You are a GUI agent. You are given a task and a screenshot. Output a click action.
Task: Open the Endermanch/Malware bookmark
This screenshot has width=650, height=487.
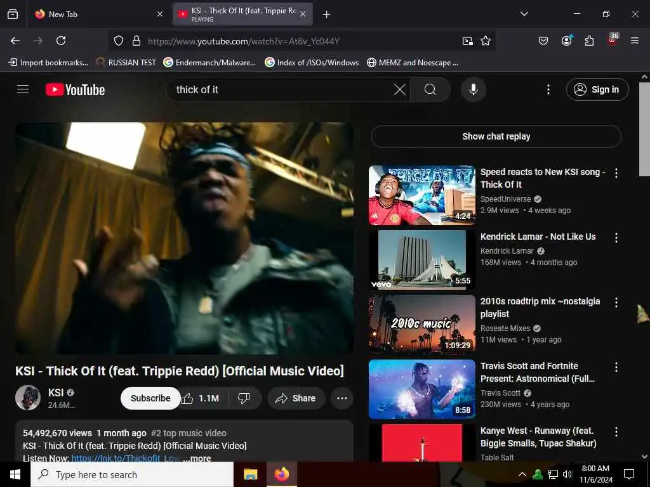209,63
